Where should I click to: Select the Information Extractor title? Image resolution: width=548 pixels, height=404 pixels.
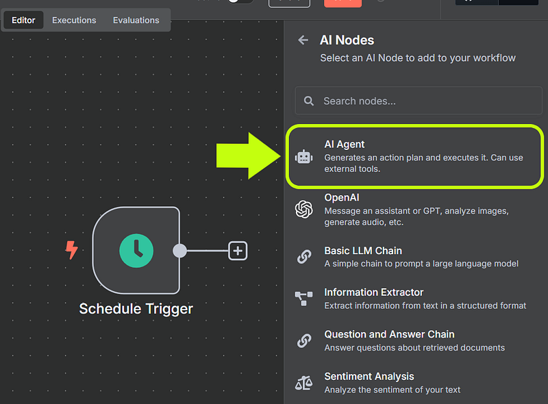click(373, 292)
